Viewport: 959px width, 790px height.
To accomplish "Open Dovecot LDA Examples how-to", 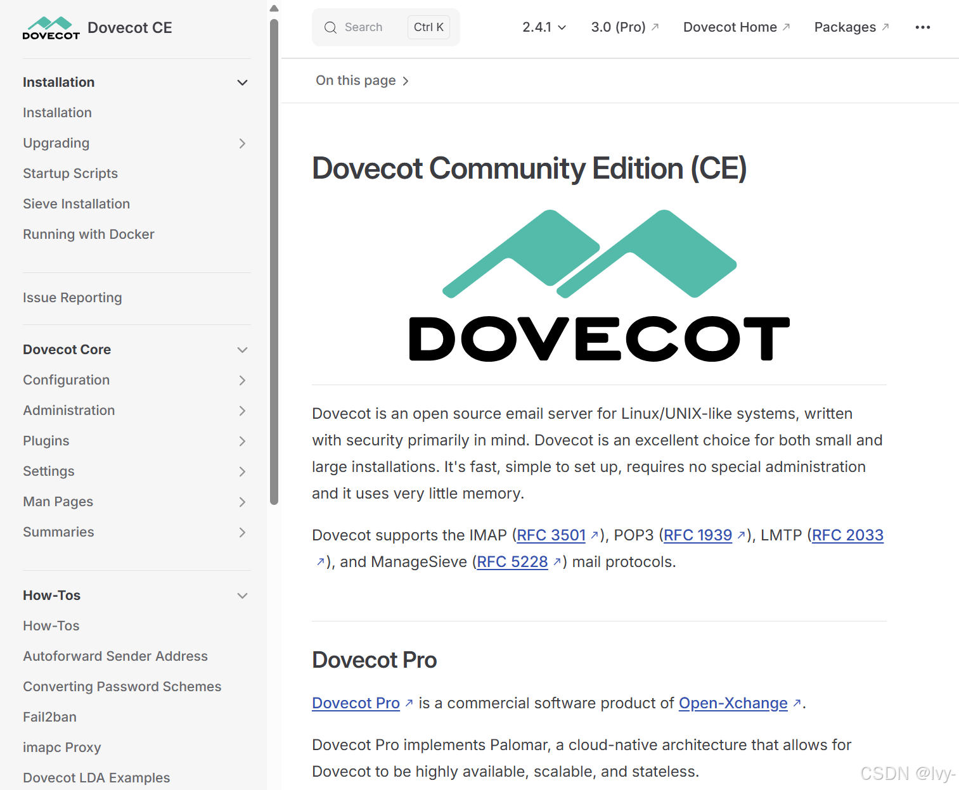I will click(96, 778).
